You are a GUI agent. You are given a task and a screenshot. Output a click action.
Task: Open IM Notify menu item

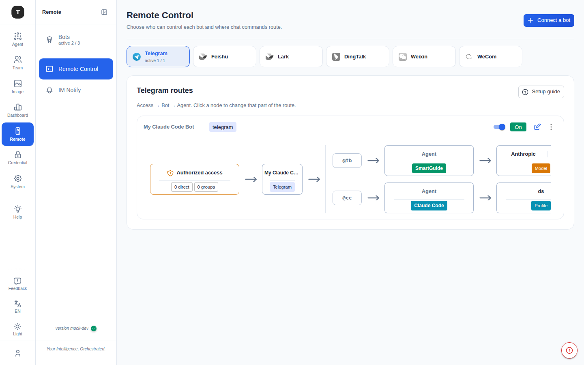coord(76,90)
